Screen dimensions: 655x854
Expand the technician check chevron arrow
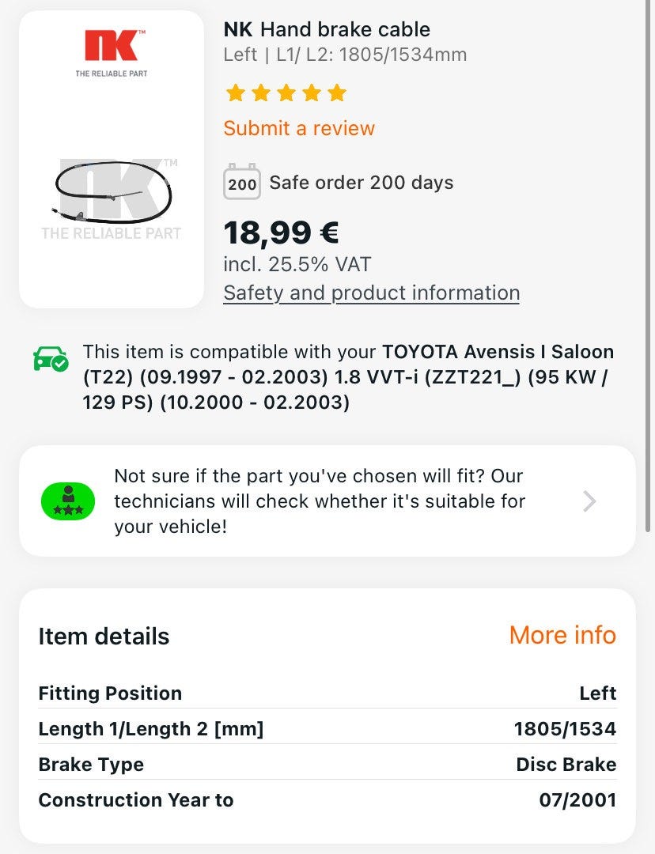[589, 501]
